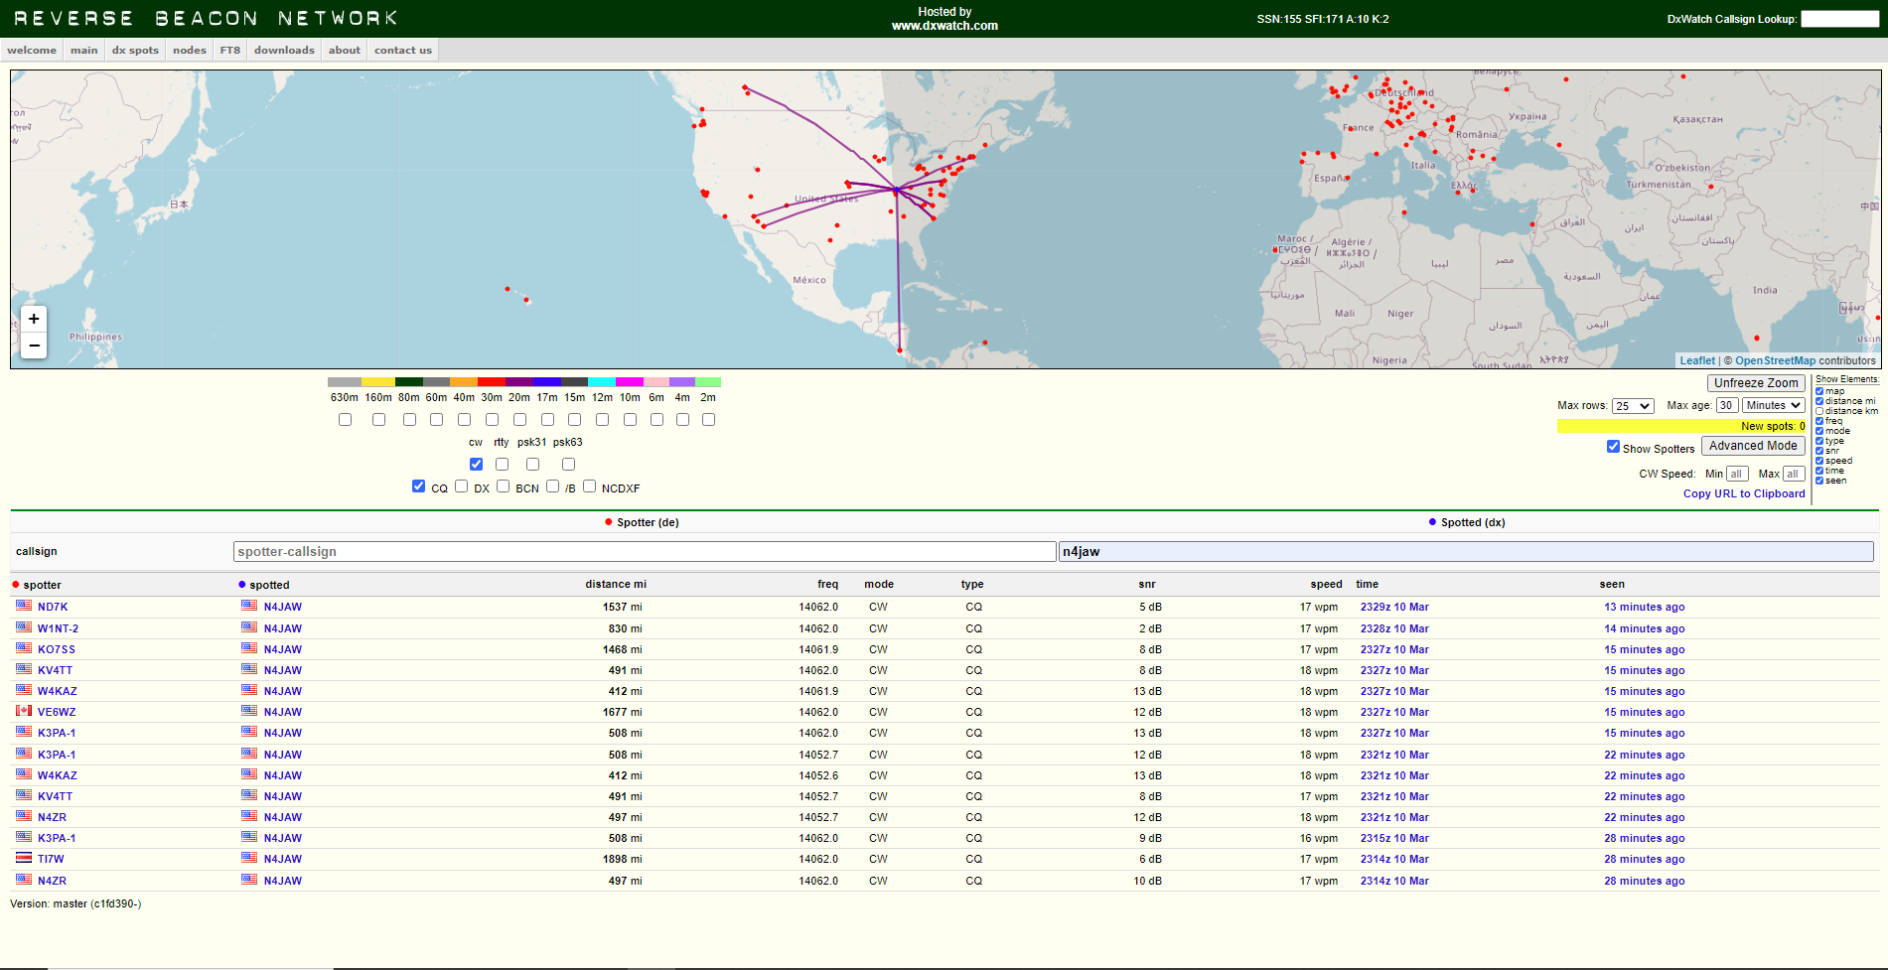The width and height of the screenshot is (1888, 970).
Task: Switch to Advanced Mode
Action: (x=1753, y=446)
